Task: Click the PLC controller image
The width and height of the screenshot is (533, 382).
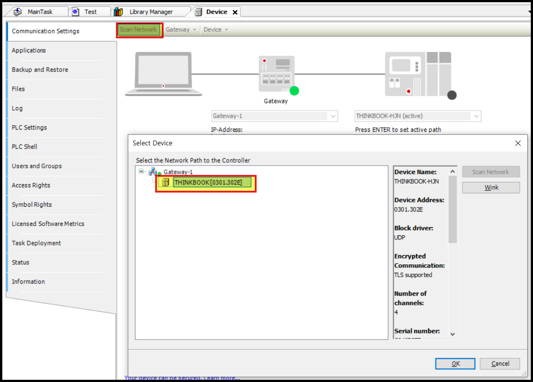Action: (x=418, y=74)
